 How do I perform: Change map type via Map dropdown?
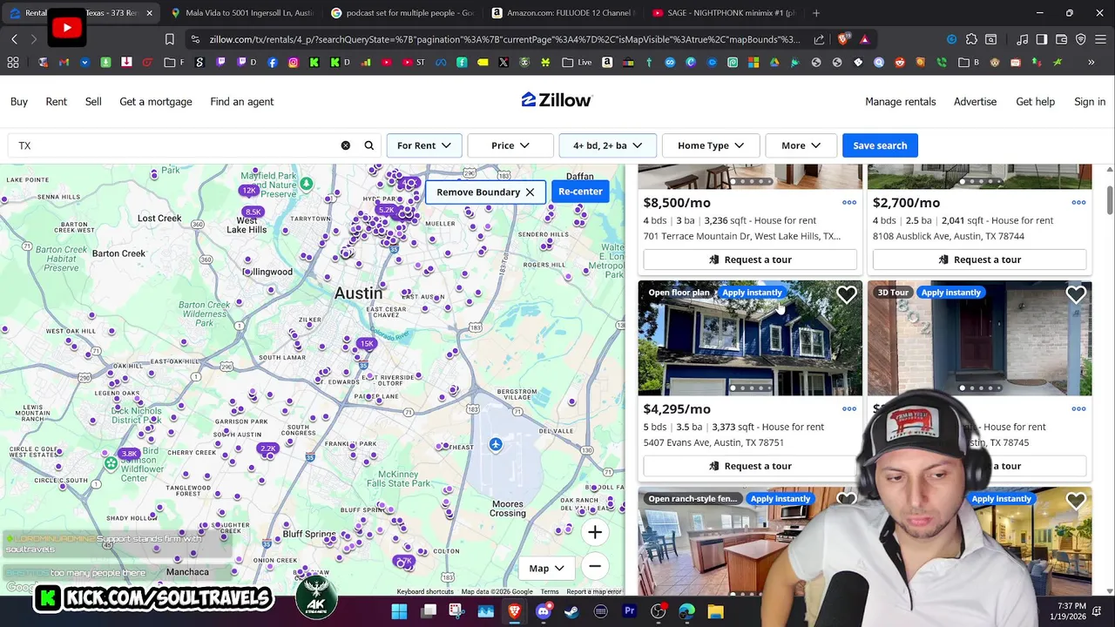click(x=546, y=569)
